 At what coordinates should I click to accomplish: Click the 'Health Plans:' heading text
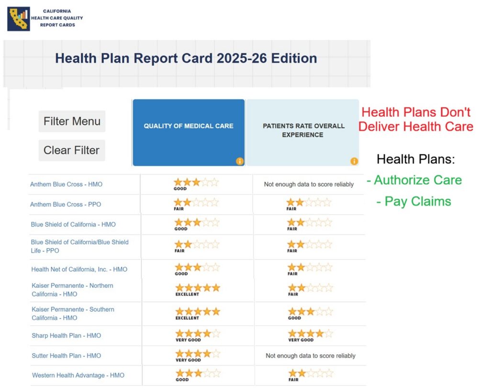point(416,159)
